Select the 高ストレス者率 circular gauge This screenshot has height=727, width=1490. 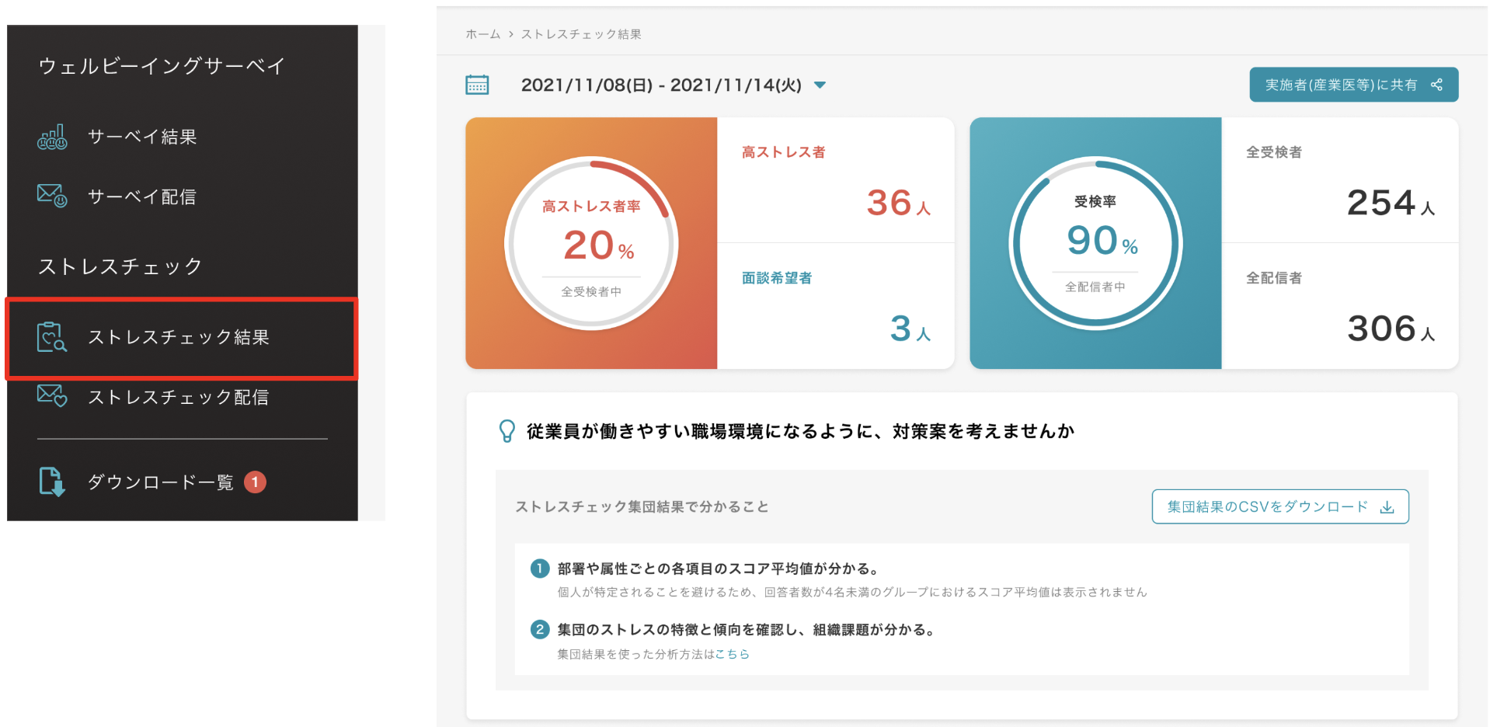(591, 243)
